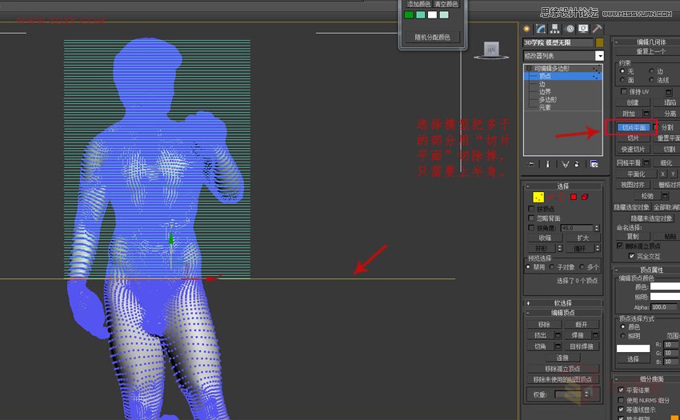The height and width of the screenshot is (420, 680).
Task: Toggle the 完全交互 checkbox
Action: [x=631, y=256]
